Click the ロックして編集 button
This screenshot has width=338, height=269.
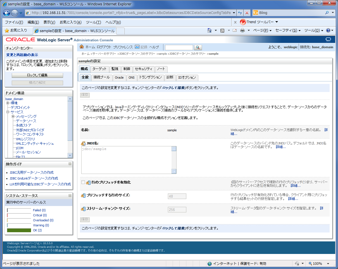point(37,75)
